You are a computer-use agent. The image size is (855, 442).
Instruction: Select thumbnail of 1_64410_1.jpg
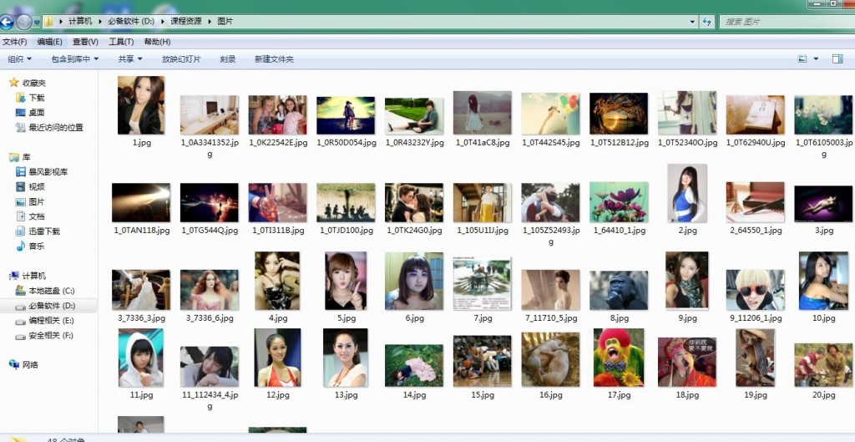point(619,202)
